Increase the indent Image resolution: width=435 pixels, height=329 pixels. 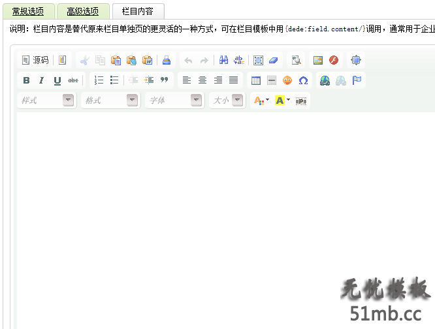[x=149, y=80]
